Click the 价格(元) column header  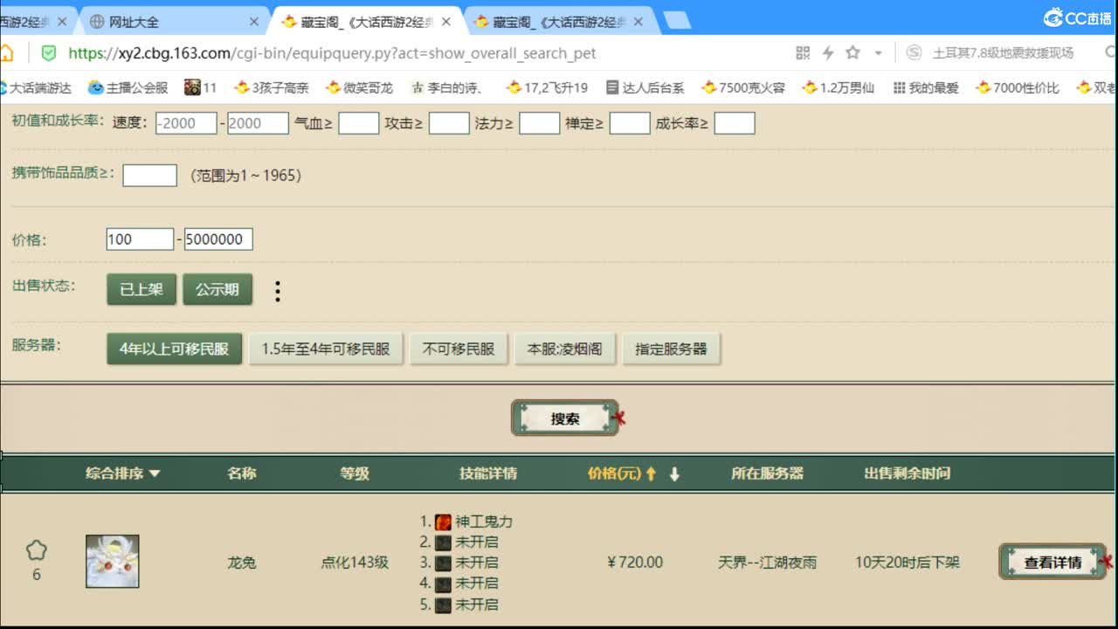tap(615, 473)
